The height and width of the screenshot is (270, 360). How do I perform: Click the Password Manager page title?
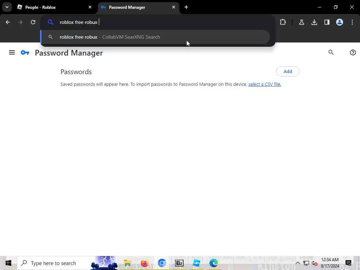[69, 53]
